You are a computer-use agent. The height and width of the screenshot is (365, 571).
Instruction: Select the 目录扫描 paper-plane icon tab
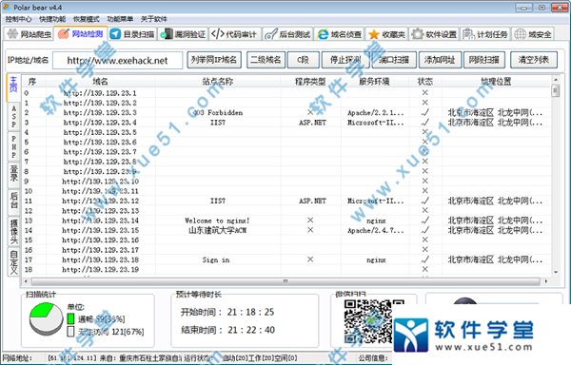point(115,34)
